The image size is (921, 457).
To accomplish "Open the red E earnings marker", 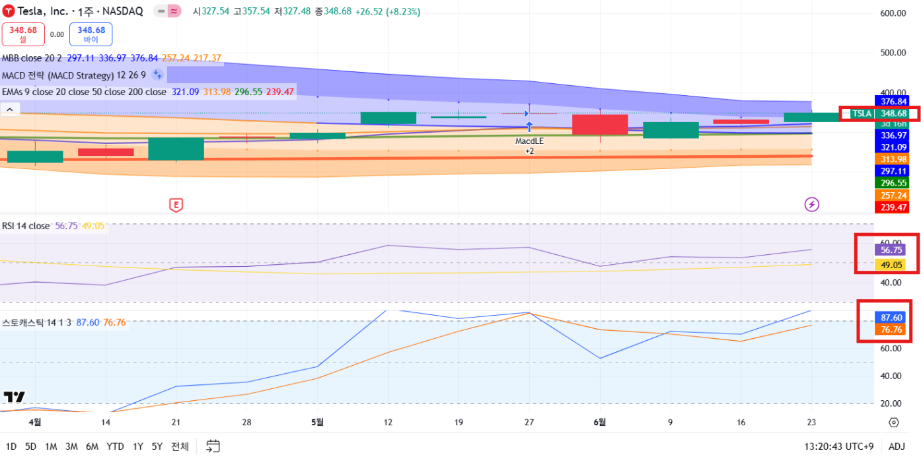I will tap(176, 205).
